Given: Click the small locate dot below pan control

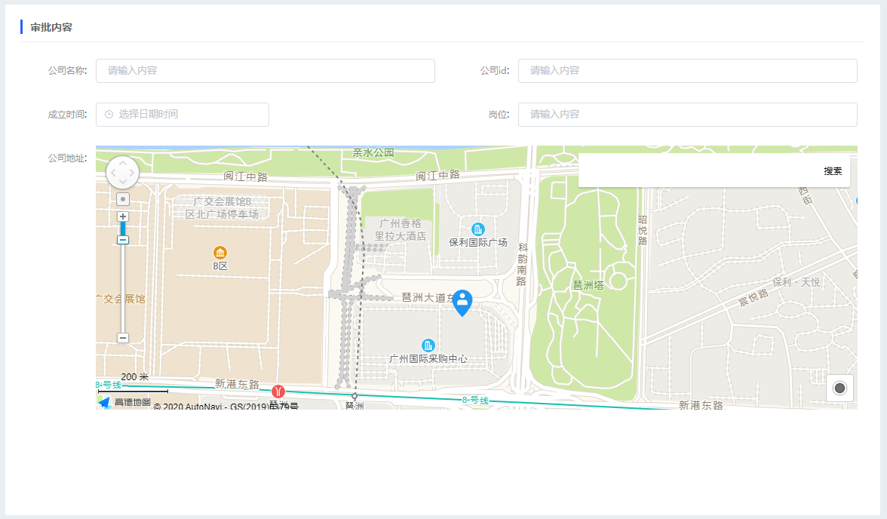Looking at the screenshot, I should [123, 199].
